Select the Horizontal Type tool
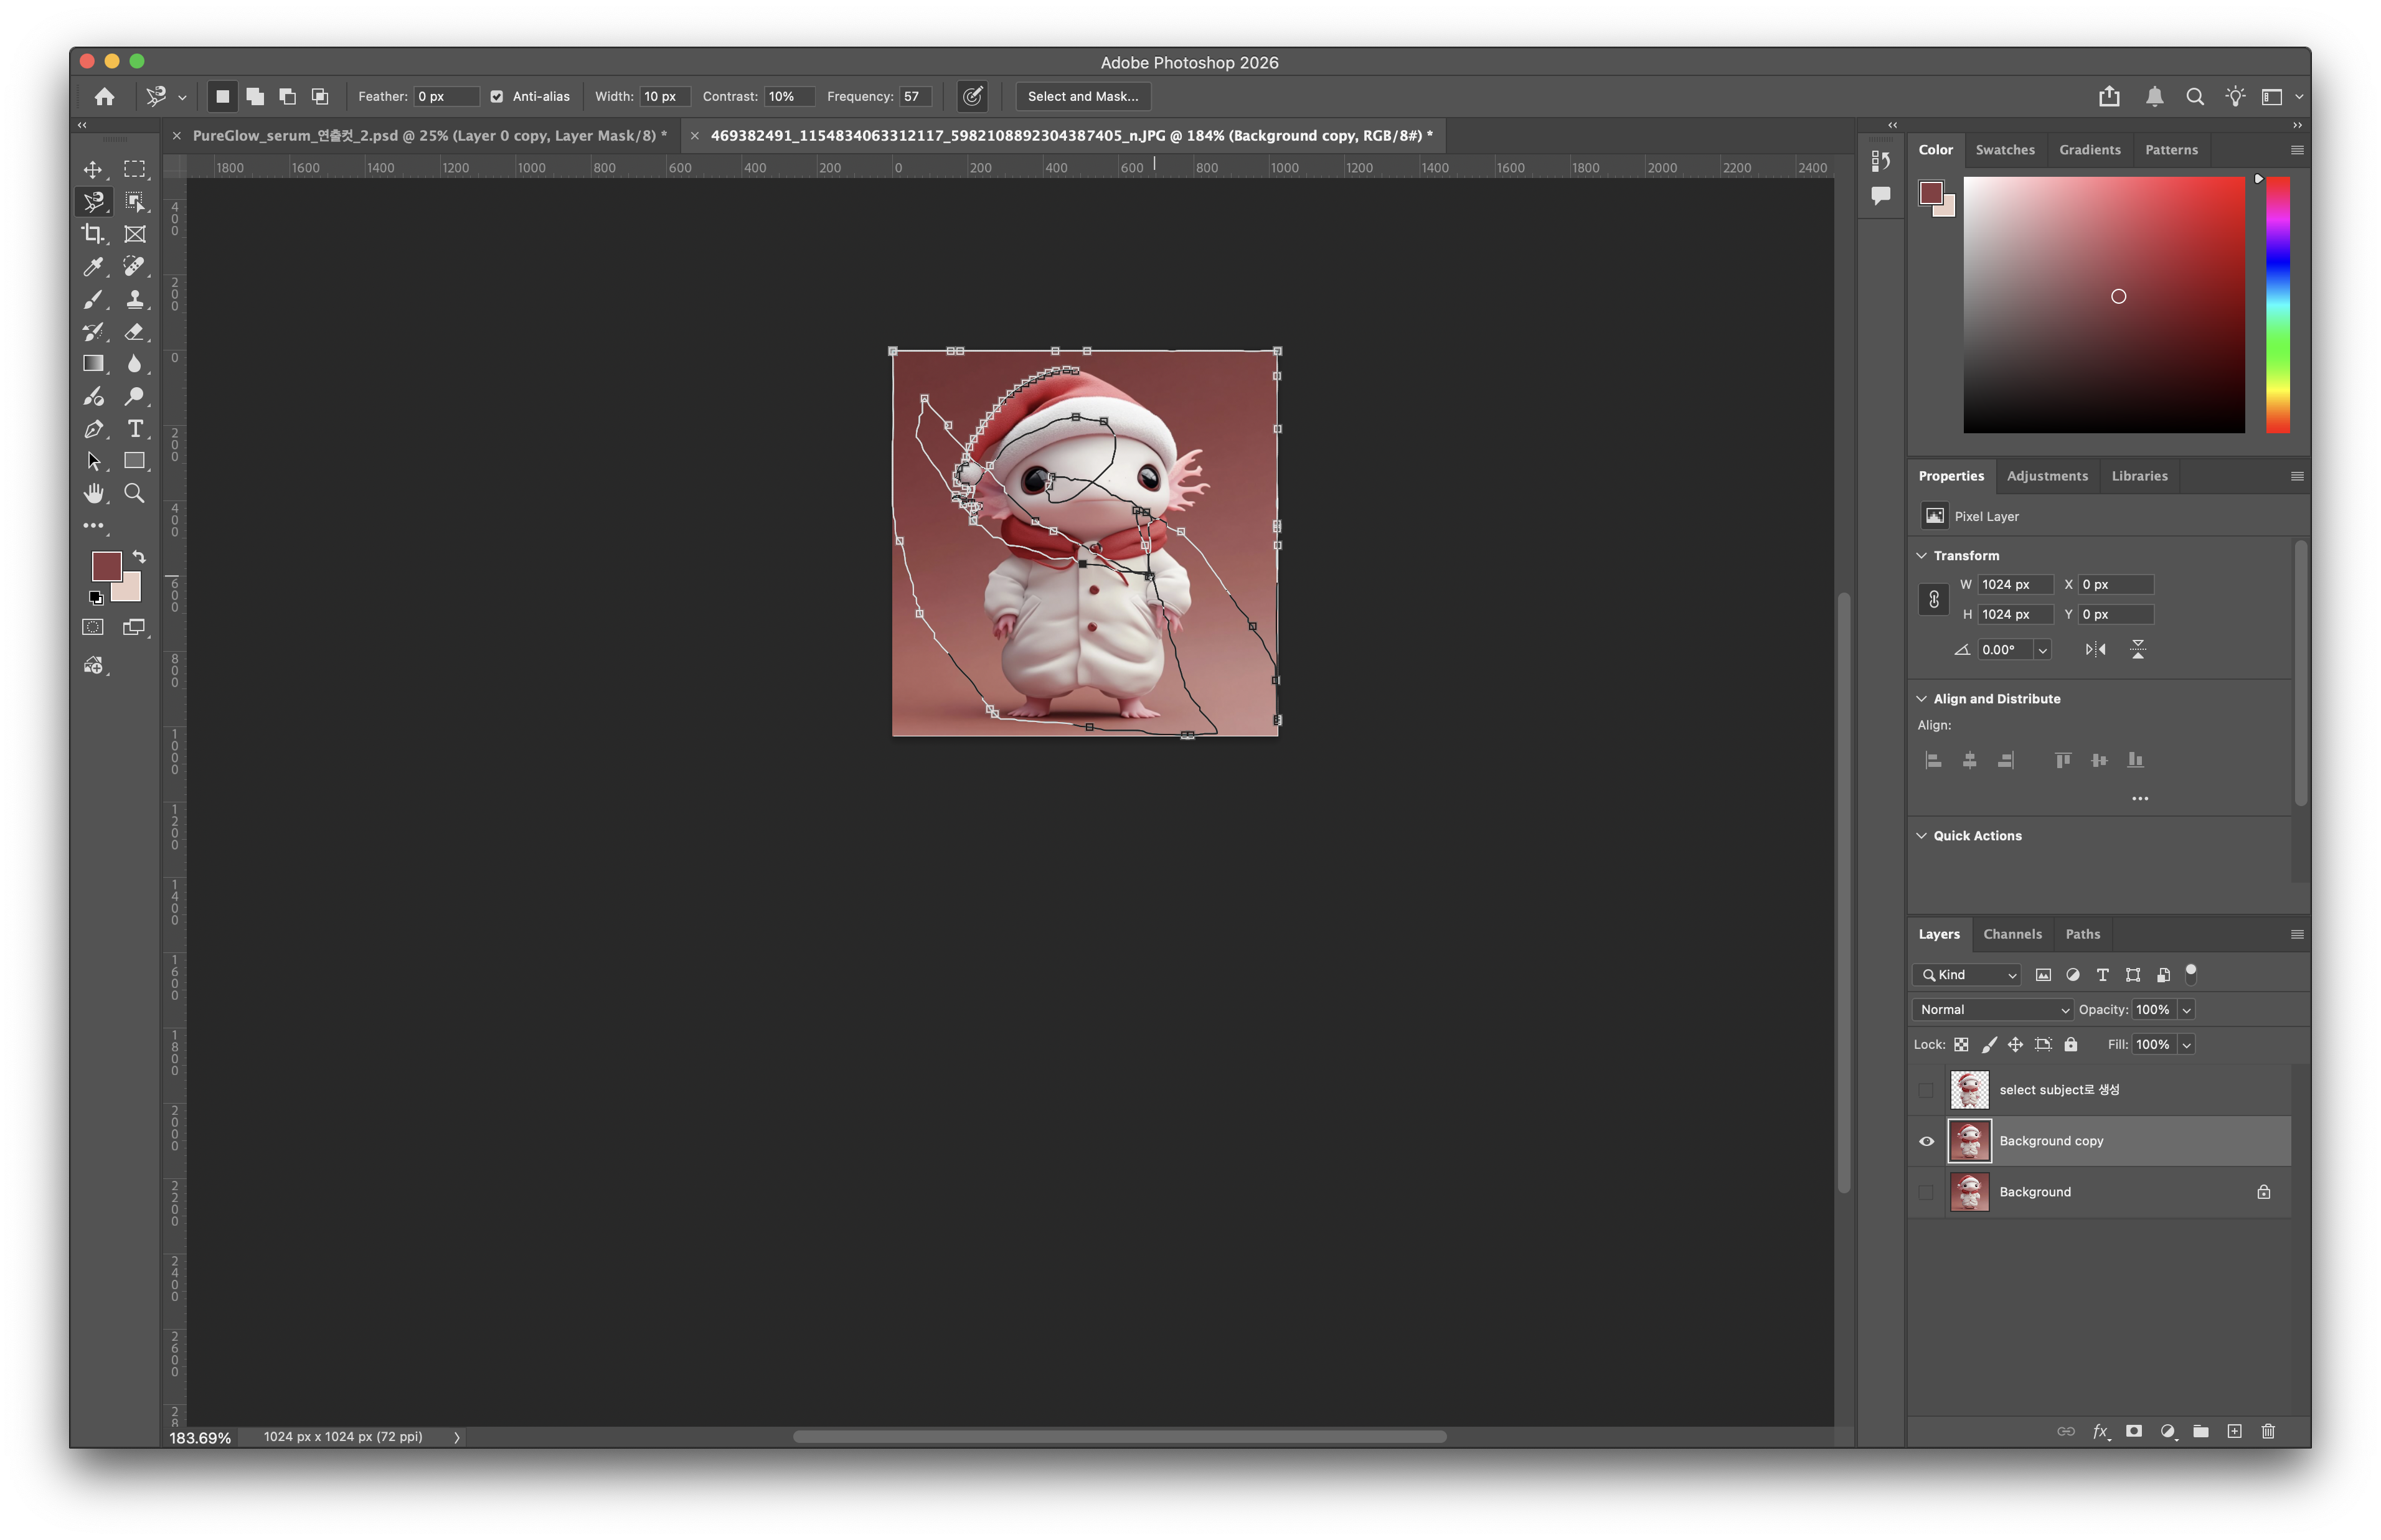The height and width of the screenshot is (1540, 2381). [x=135, y=429]
